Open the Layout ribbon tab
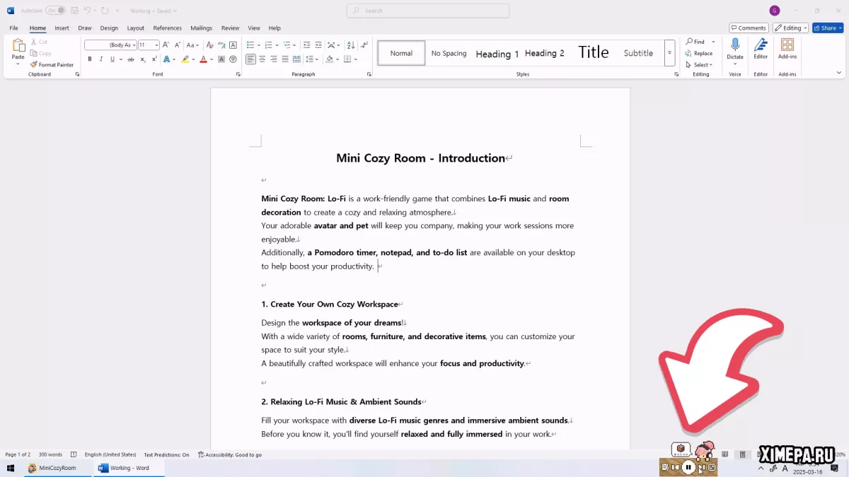Image resolution: width=849 pixels, height=477 pixels. pyautogui.click(x=135, y=28)
